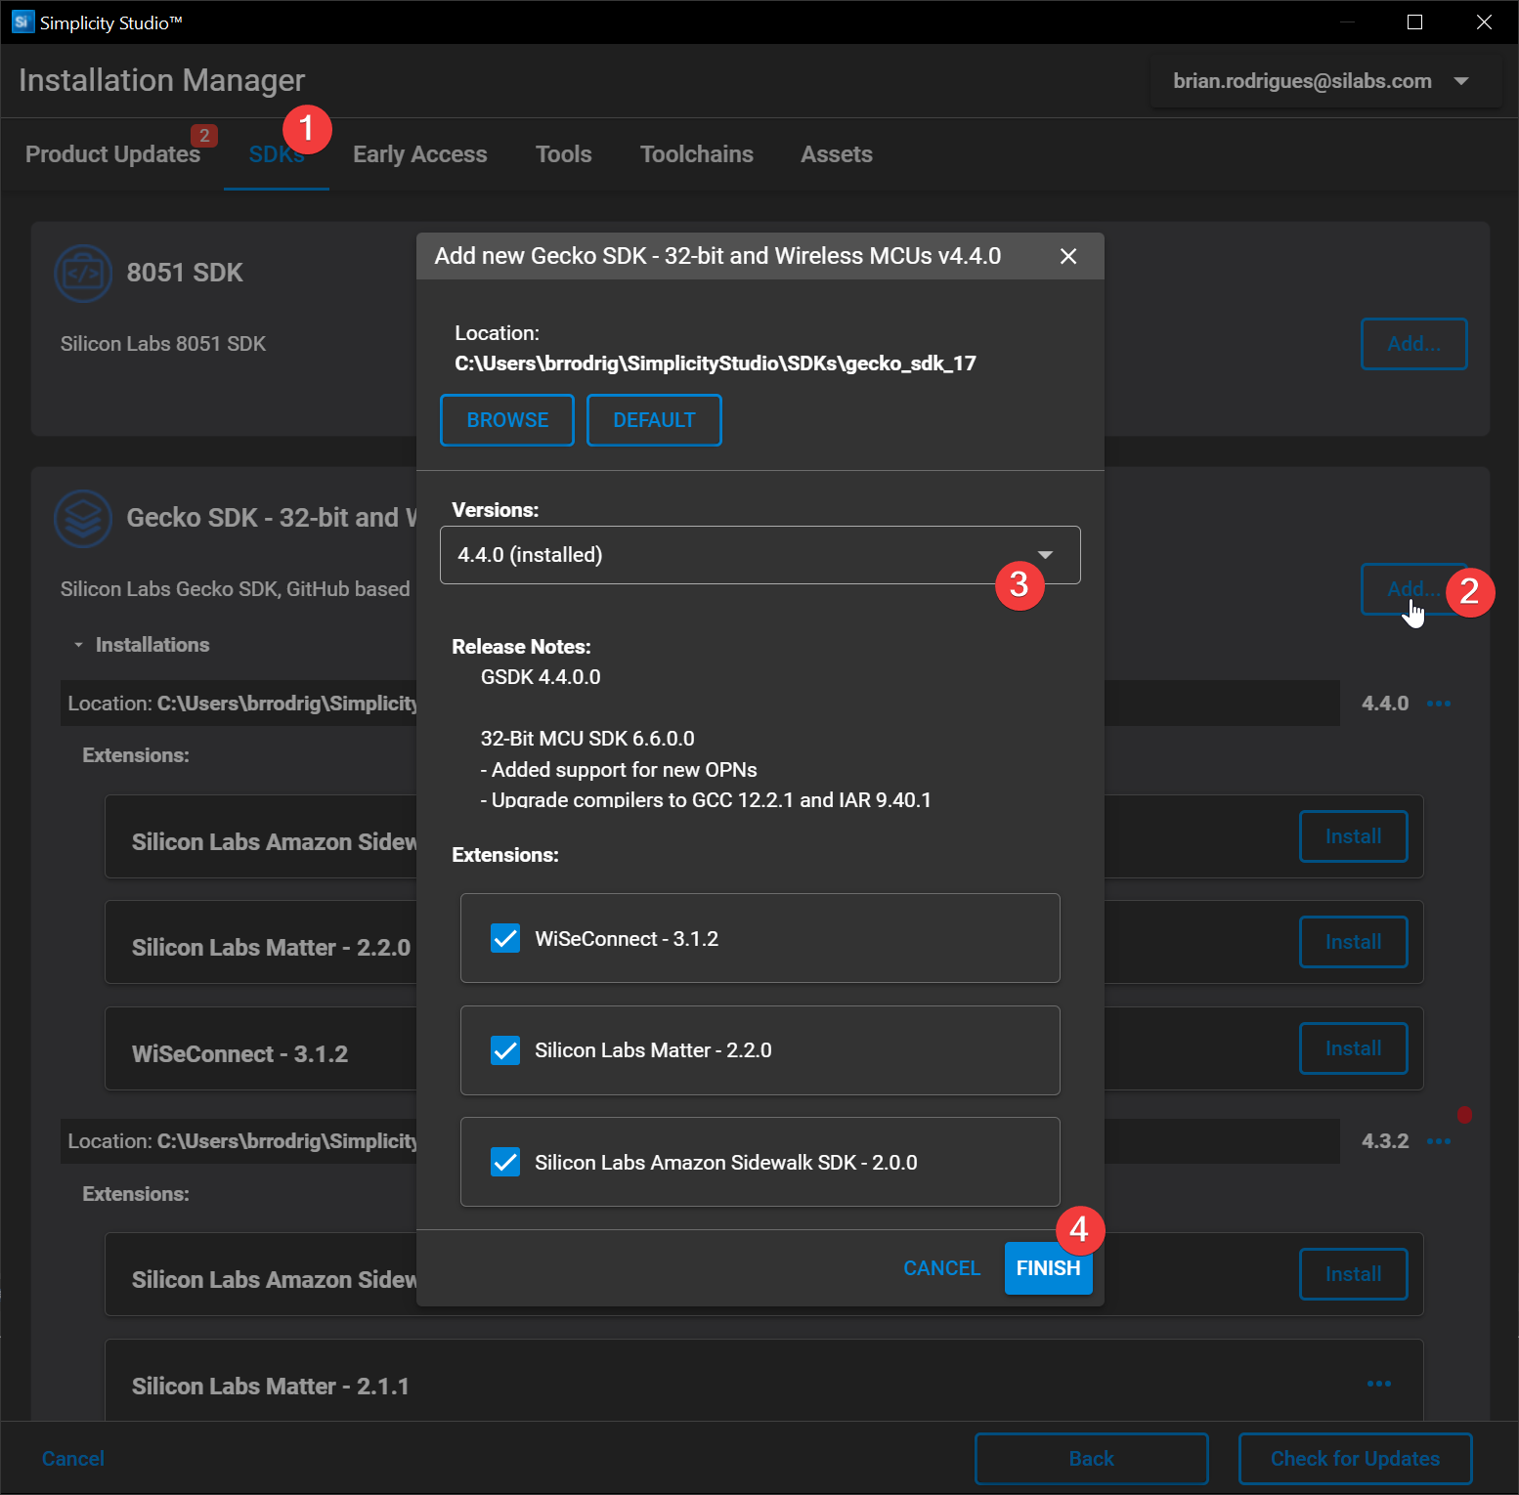Click Add... for the 8051 SDK
The height and width of the screenshot is (1495, 1519).
(x=1414, y=344)
